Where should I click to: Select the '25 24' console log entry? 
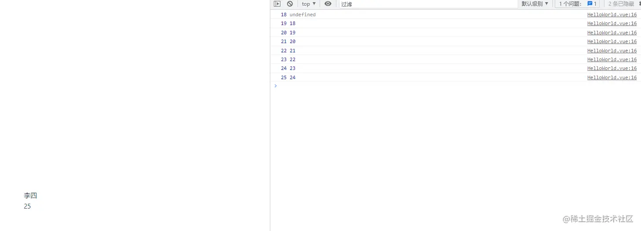tap(456, 77)
